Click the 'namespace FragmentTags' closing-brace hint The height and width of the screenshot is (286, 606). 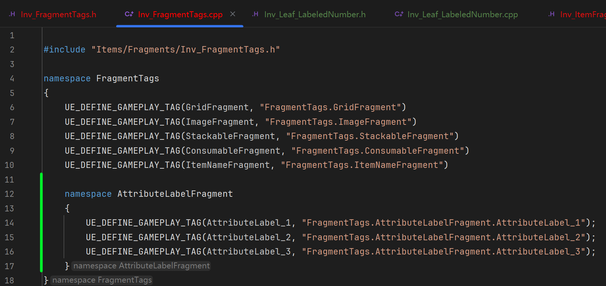102,280
